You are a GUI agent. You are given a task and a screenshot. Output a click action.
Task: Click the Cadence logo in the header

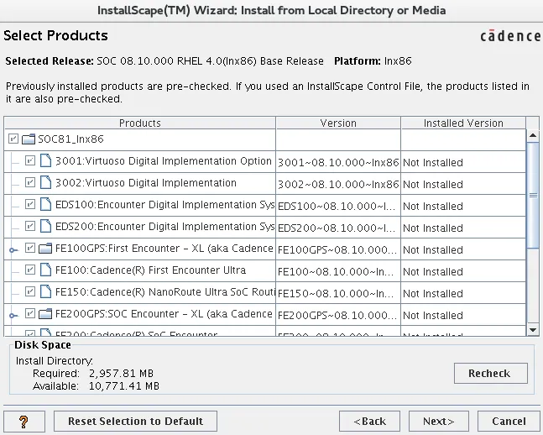[509, 36]
